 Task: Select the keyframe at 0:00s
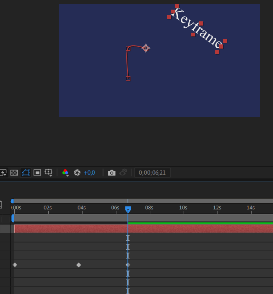[x=15, y=265]
